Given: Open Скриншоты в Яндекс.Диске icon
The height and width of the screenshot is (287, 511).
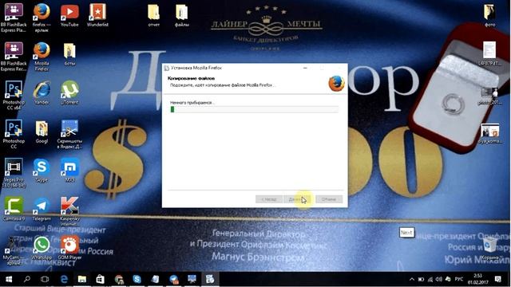Looking at the screenshot, I should coord(69,134).
